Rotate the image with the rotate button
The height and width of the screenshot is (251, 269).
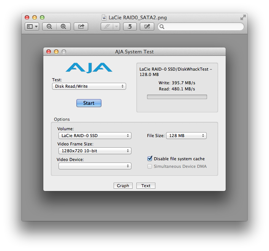click(x=130, y=27)
